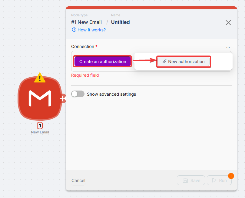Click the New Email label under node
This screenshot has height=198, width=245.
pyautogui.click(x=40, y=132)
